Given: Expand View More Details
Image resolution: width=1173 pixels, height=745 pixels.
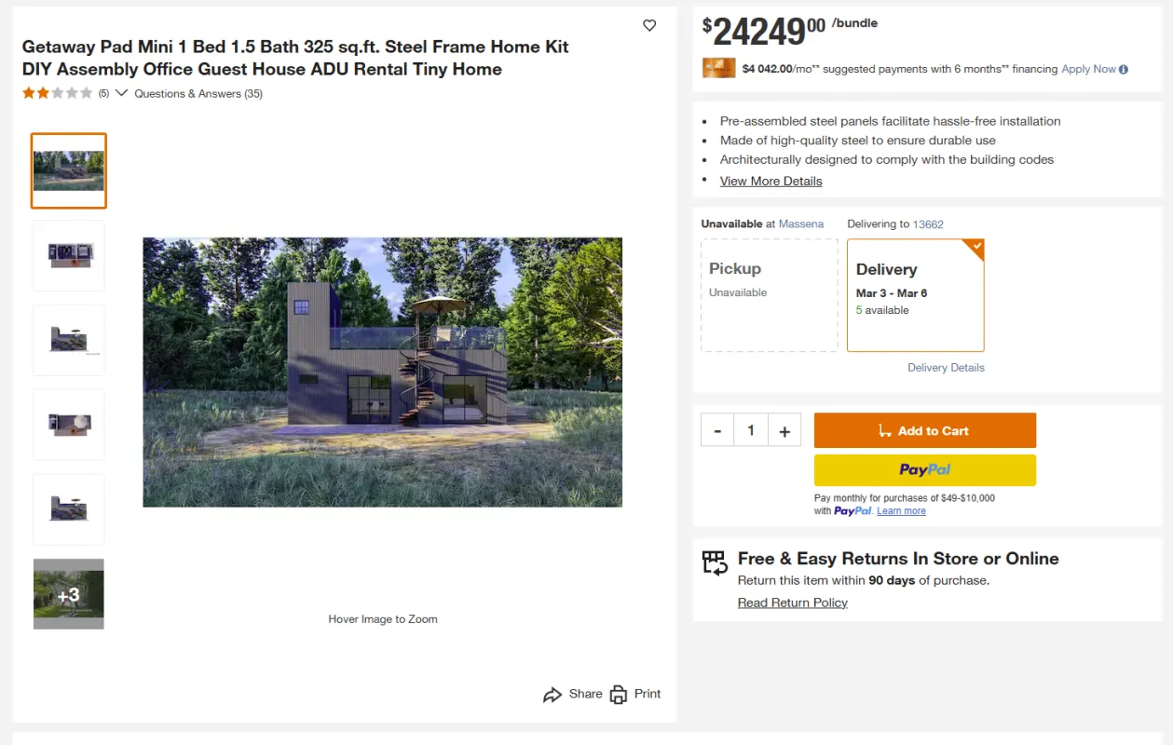Looking at the screenshot, I should click(x=771, y=181).
